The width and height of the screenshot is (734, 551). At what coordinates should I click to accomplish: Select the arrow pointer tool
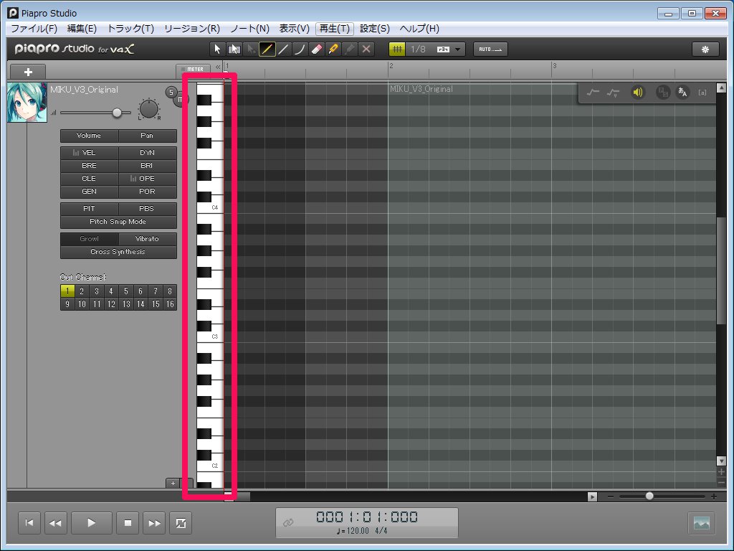click(217, 50)
